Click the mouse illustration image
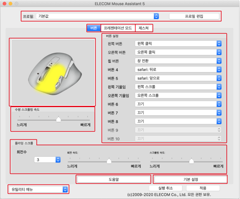Image resolution: width=240 pixels, height=199 pixels. pos(53,72)
